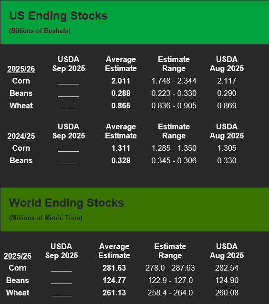
Task: Select the 281.63 world corn average estimate
Action: (x=114, y=268)
